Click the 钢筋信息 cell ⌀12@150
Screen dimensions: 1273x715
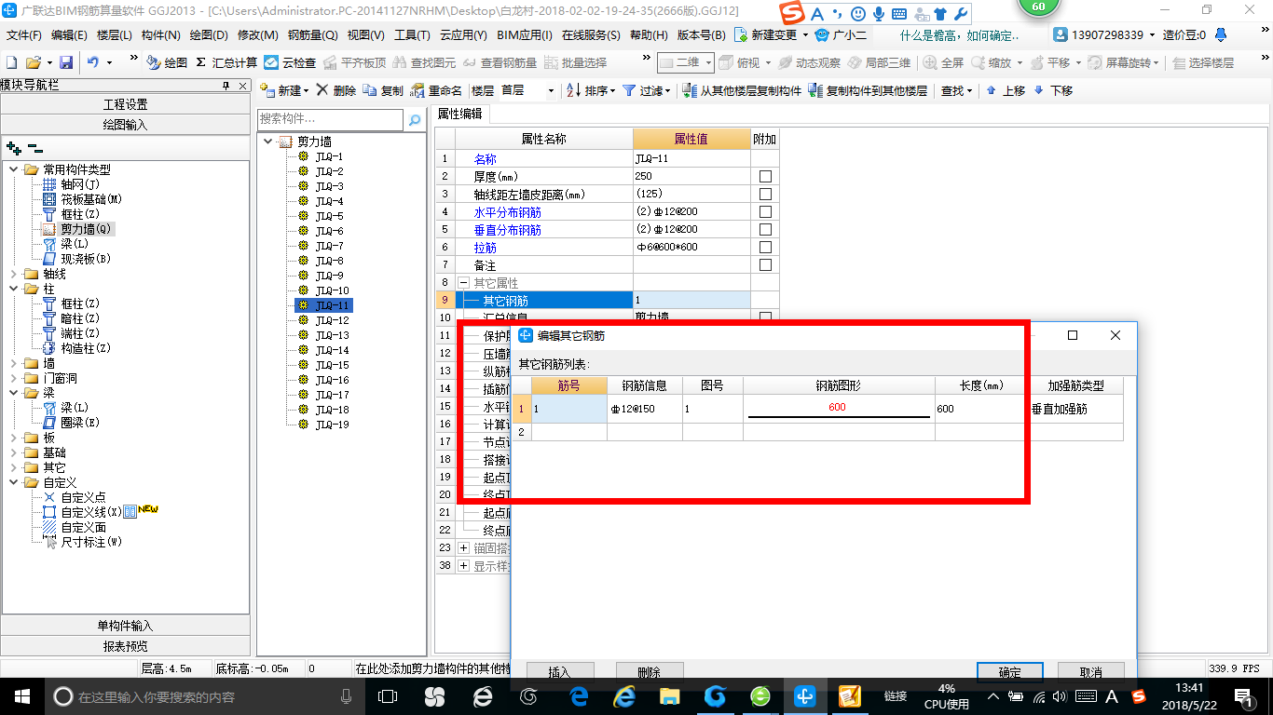[645, 409]
